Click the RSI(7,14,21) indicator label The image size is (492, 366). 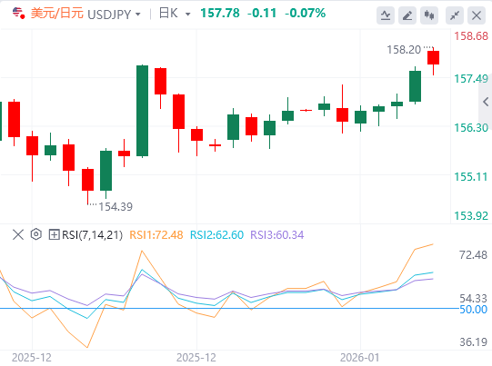click(x=92, y=234)
